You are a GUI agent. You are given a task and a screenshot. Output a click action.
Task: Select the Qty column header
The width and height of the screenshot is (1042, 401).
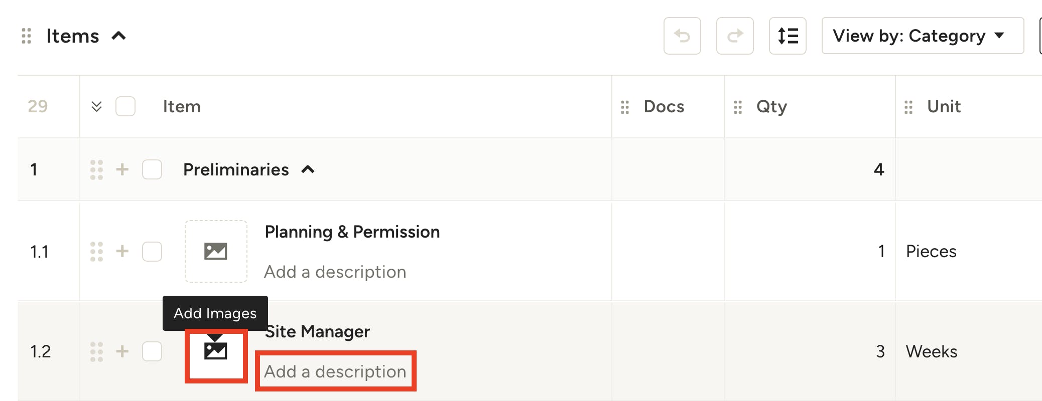click(x=771, y=106)
